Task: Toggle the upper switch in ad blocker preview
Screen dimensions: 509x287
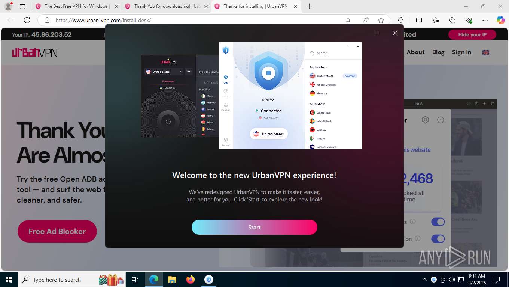Action: (x=438, y=222)
